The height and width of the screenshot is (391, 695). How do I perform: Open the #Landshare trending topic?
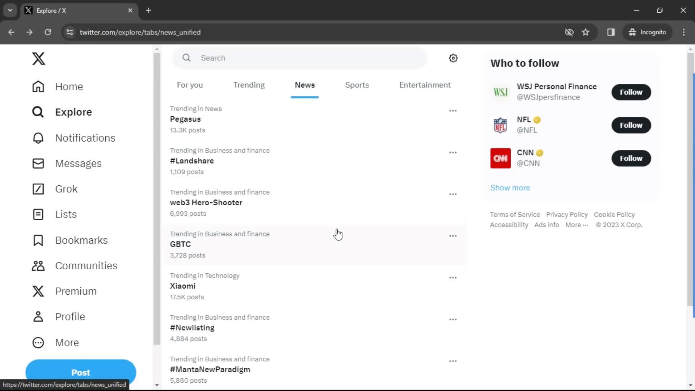[x=313, y=161]
